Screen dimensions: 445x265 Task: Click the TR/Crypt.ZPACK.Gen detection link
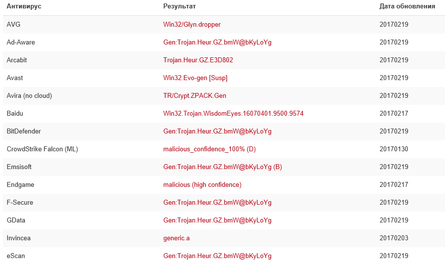pyautogui.click(x=194, y=95)
